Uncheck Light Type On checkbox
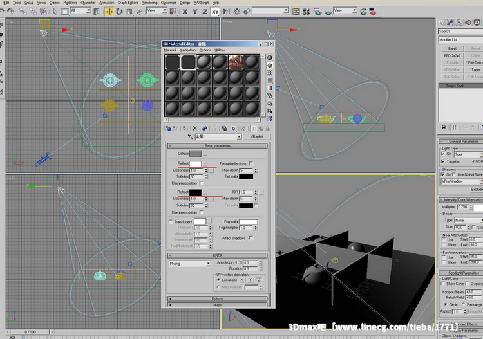This screenshot has height=339, width=483. point(443,154)
